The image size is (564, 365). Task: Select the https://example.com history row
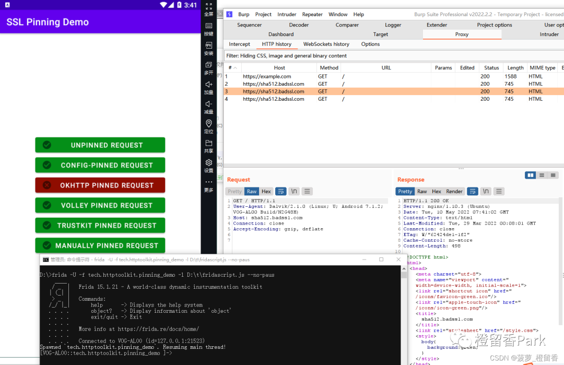[267, 76]
